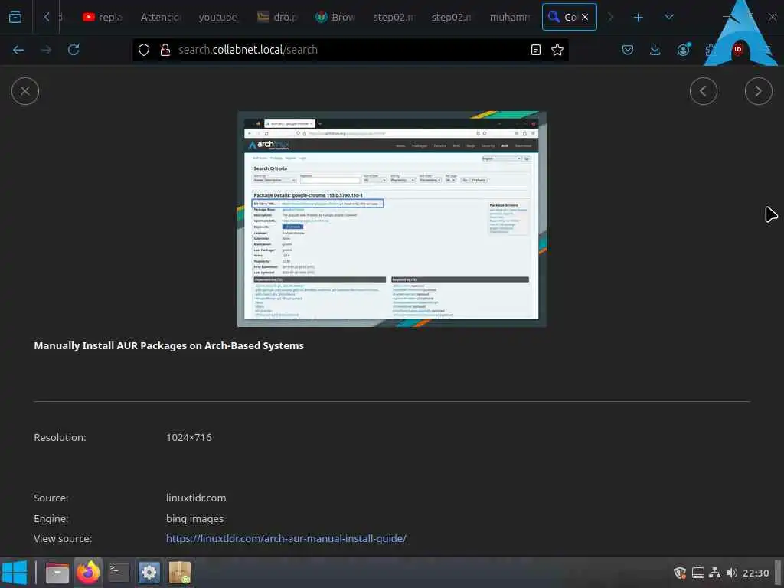
Task: Open the linuxtldr.com view source link
Action: click(286, 538)
